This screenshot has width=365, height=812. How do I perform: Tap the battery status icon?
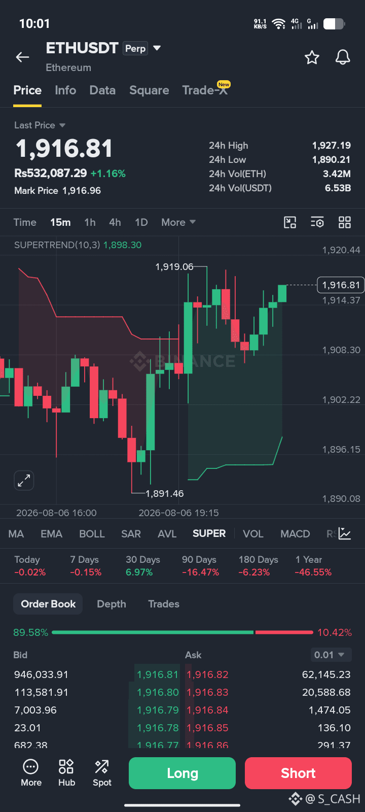(334, 24)
